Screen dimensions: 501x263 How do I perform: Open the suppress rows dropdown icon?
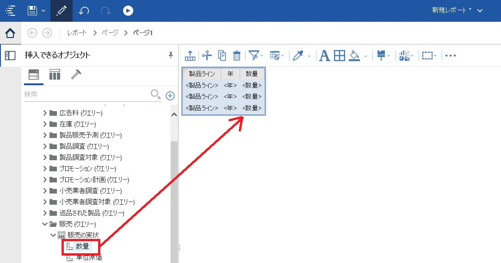click(277, 56)
